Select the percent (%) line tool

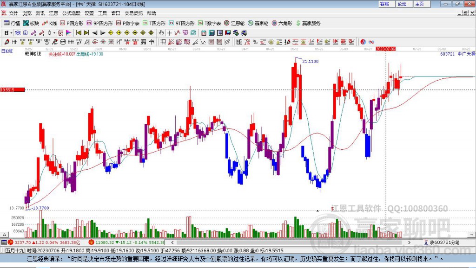click(x=255, y=42)
